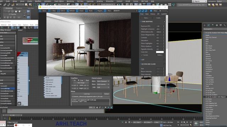Click the third zoom magnifier icon in frame buffer
The width and height of the screenshot is (227, 127).
pyautogui.click(x=146, y=11)
